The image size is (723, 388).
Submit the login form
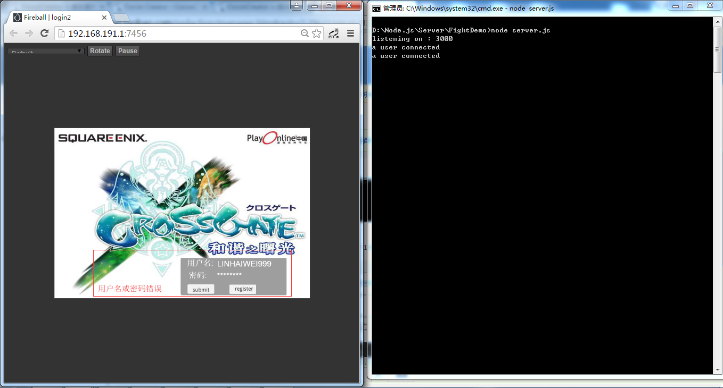(x=201, y=290)
